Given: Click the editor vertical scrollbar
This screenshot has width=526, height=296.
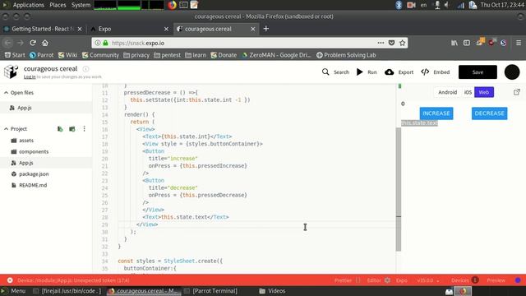Looking at the screenshot, I should tap(399, 190).
